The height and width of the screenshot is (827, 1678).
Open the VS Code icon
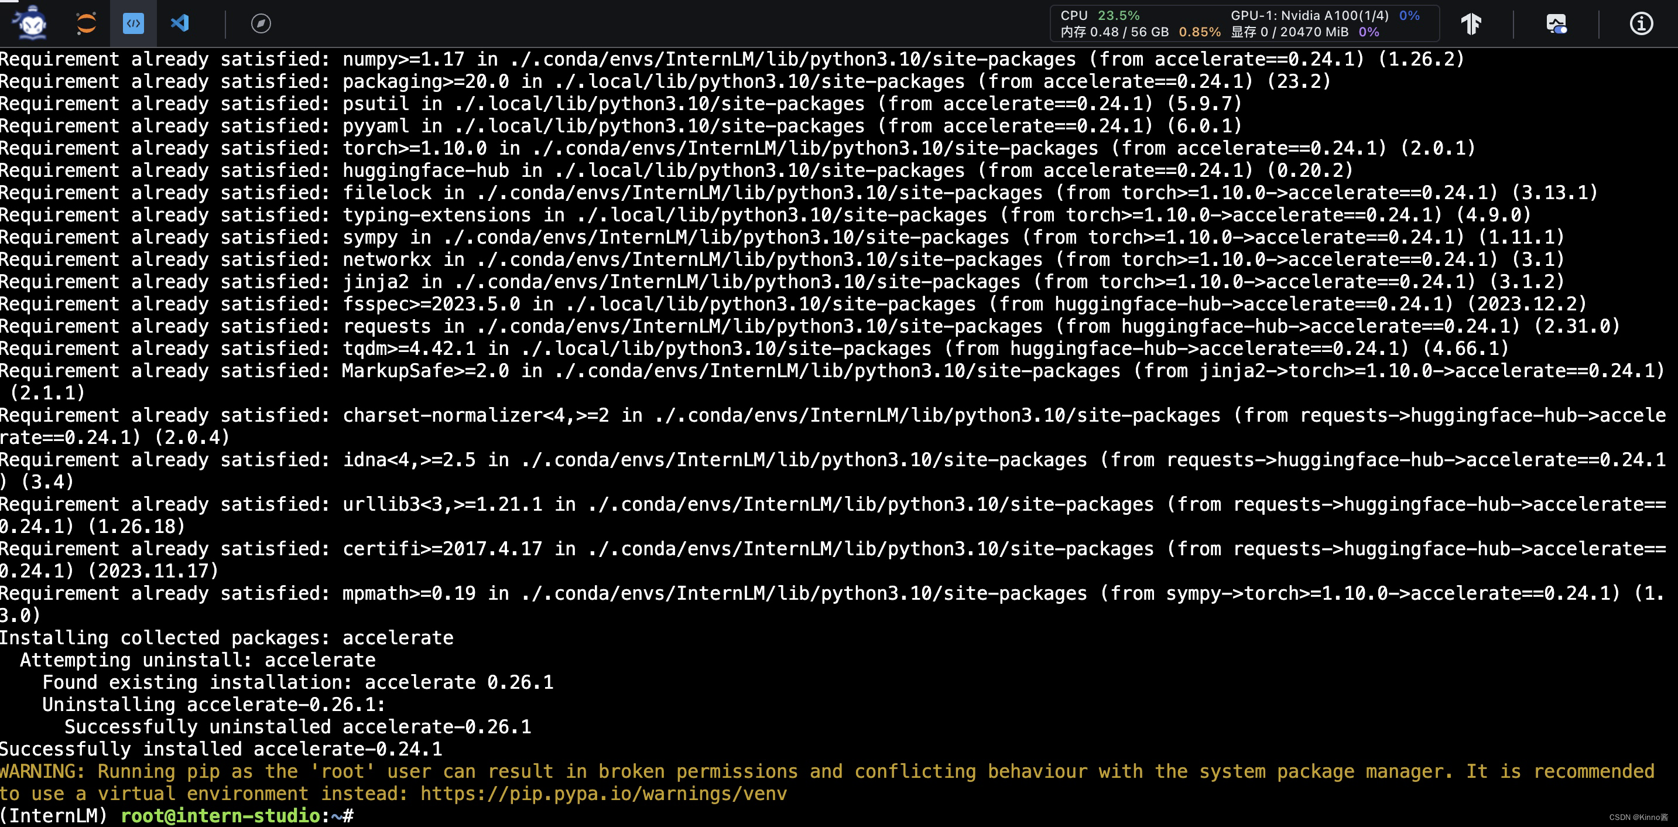pos(180,23)
